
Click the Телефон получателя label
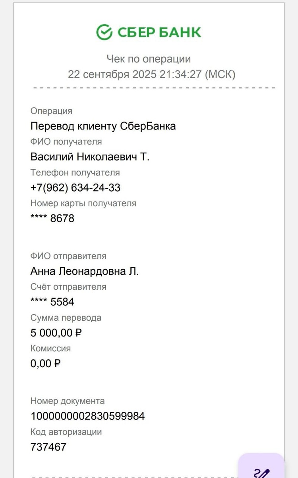(75, 173)
